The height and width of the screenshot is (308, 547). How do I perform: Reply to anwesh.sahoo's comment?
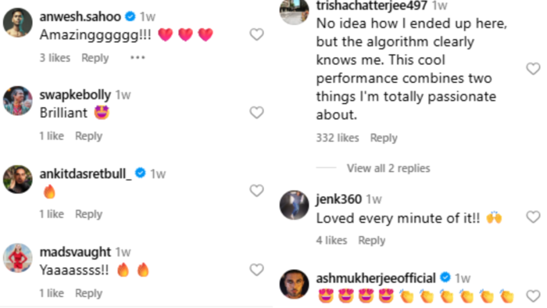(x=95, y=58)
